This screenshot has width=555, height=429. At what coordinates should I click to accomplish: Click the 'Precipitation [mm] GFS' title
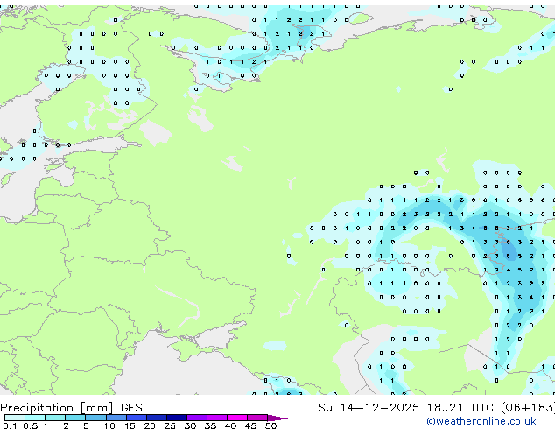[x=71, y=408]
